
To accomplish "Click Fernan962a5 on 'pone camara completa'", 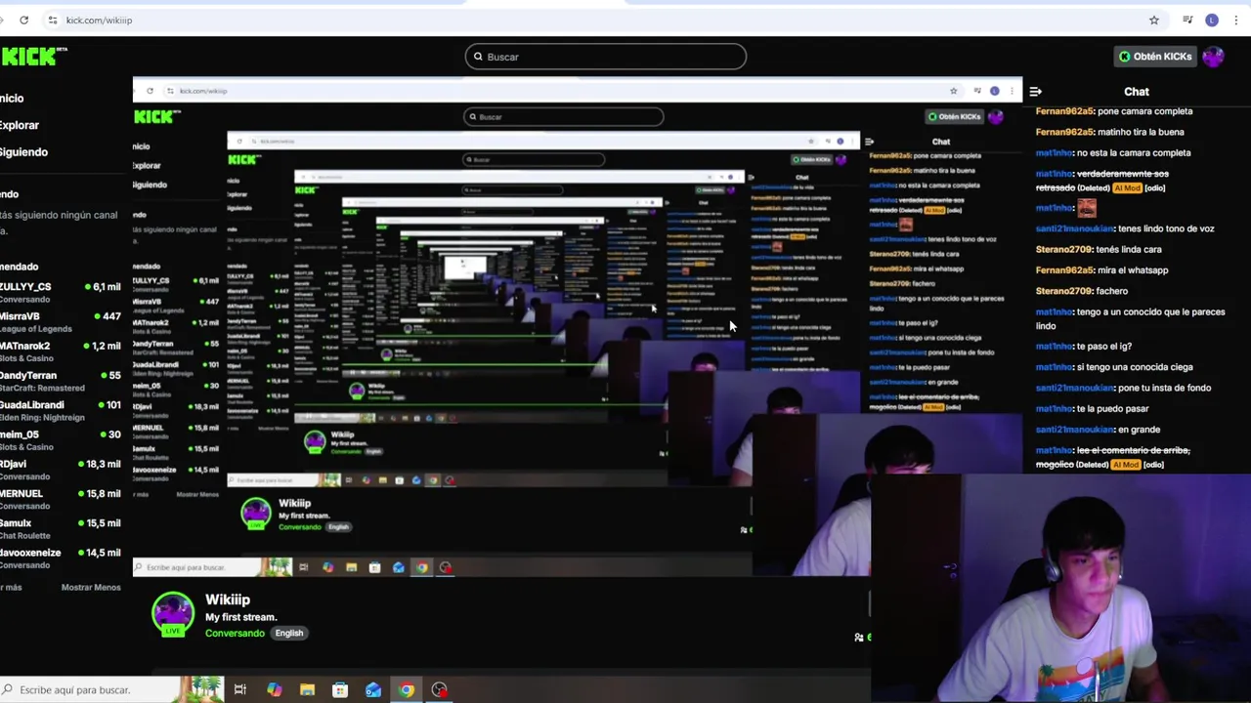I will (x=1064, y=111).
